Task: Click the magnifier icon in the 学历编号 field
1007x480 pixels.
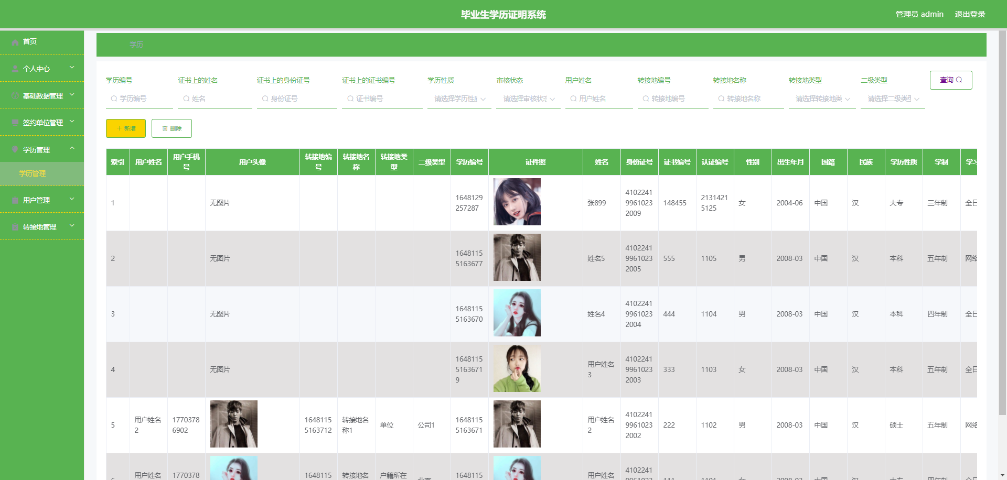Action: tap(114, 99)
